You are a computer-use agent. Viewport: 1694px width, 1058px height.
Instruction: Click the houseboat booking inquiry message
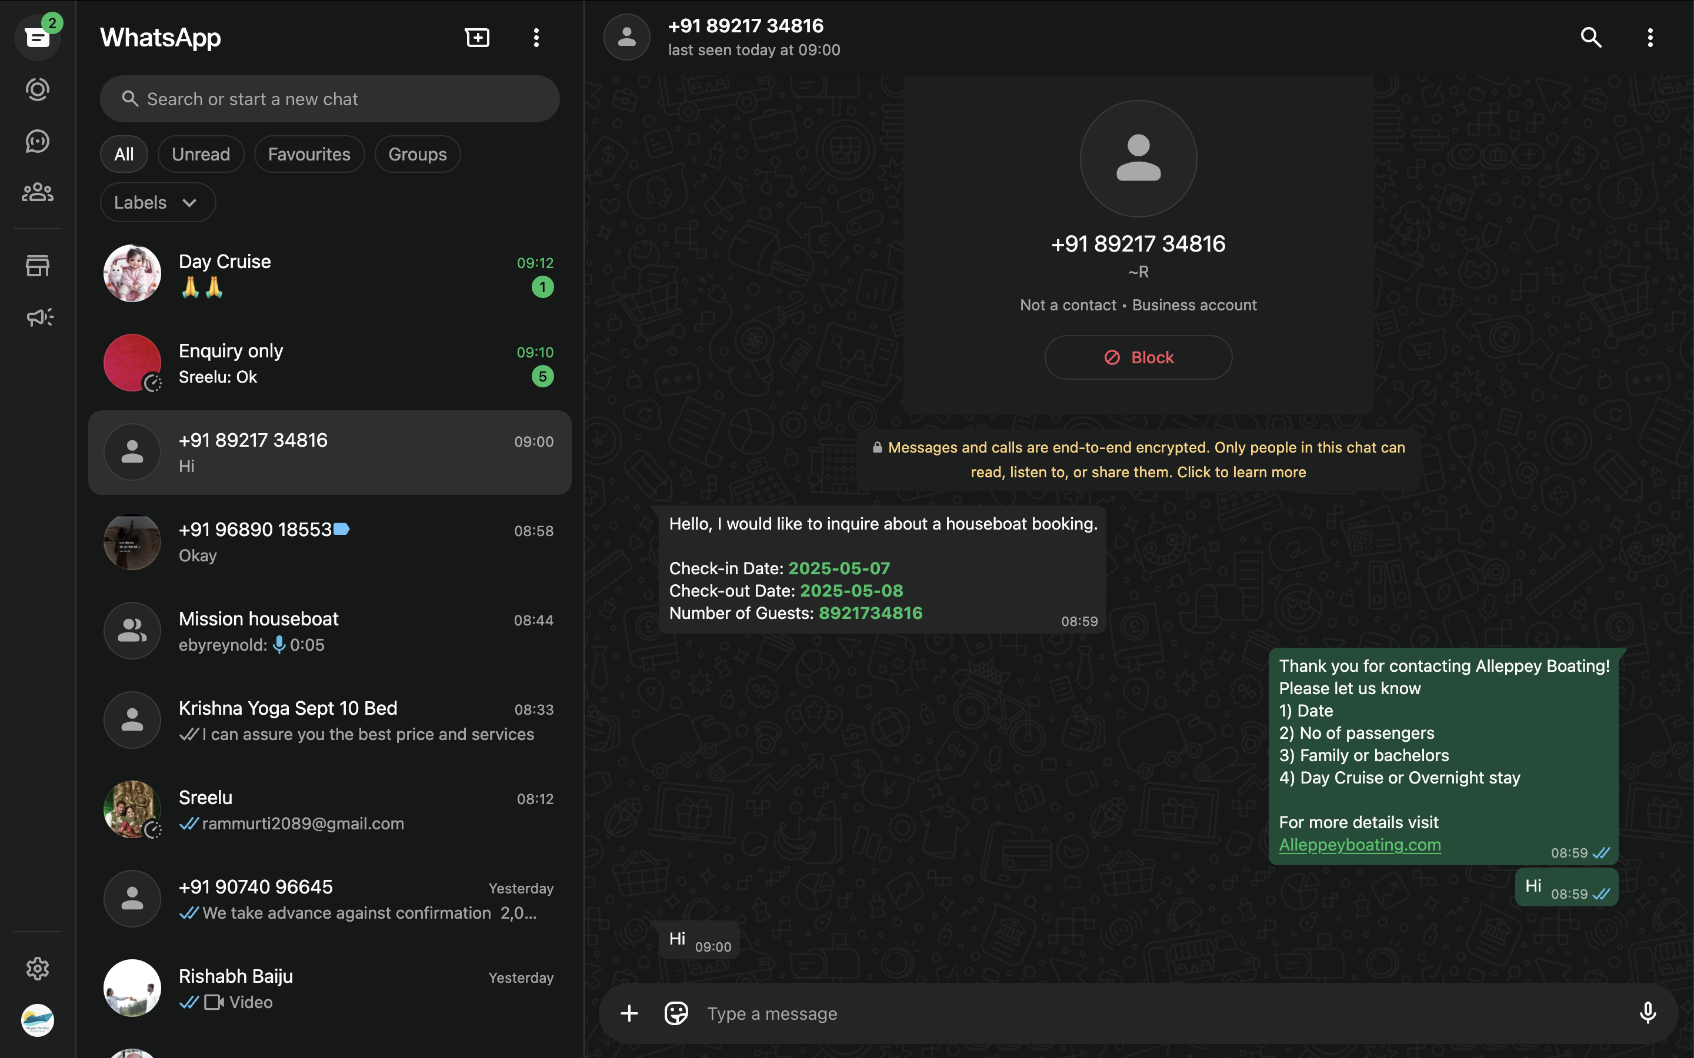(x=882, y=570)
